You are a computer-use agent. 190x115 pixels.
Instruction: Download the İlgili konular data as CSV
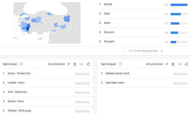(x=75, y=64)
